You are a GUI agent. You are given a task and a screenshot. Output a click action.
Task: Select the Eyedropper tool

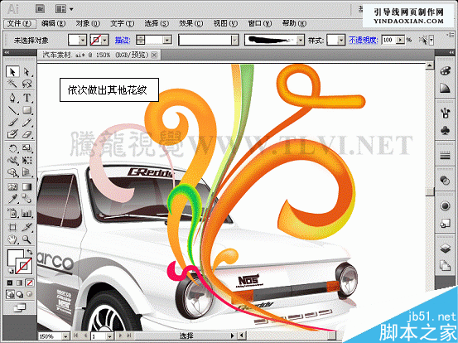click(x=12, y=199)
